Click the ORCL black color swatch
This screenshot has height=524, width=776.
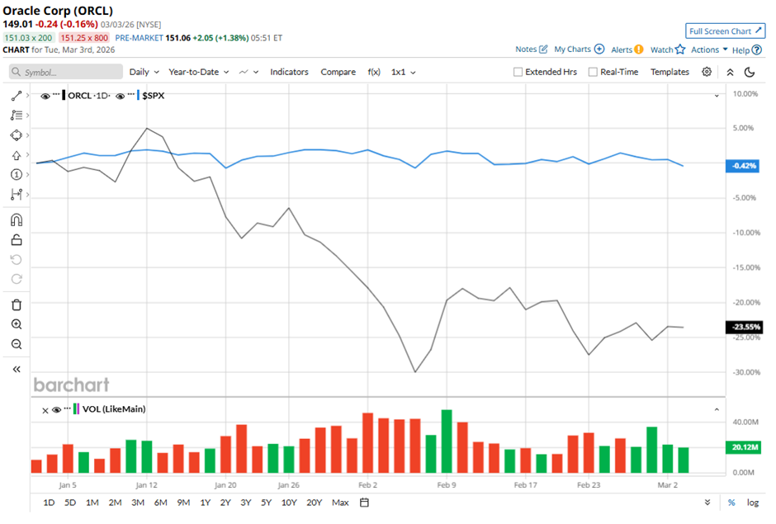click(64, 96)
